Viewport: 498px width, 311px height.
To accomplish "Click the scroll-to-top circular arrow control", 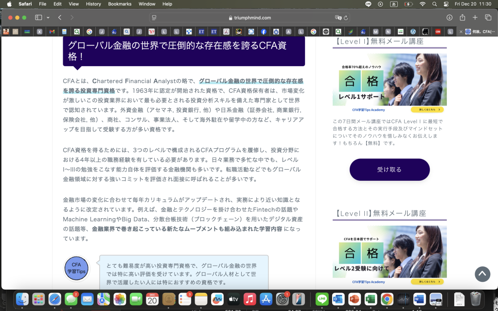I will click(482, 274).
